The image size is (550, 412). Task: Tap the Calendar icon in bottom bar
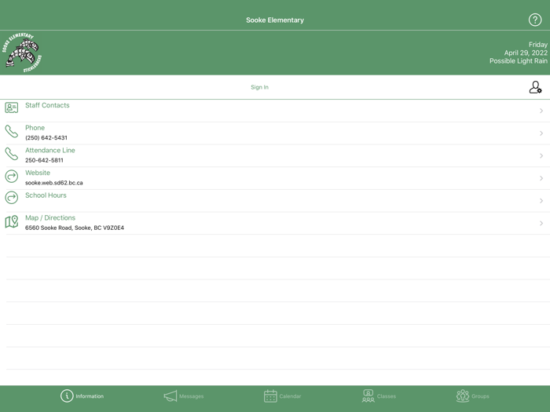click(x=270, y=396)
